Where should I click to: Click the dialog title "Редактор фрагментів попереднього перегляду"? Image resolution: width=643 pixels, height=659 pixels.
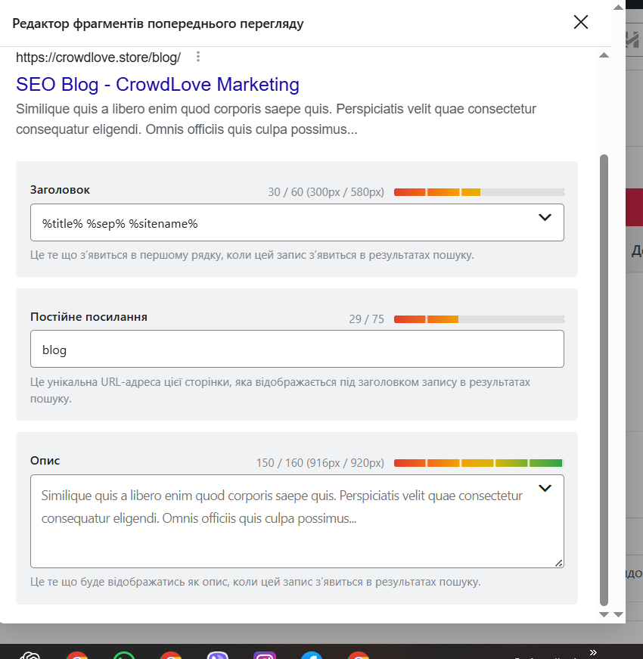158,23
